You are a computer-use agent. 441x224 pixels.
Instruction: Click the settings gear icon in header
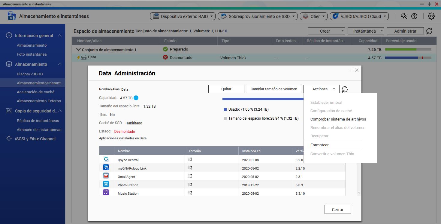[431, 16]
